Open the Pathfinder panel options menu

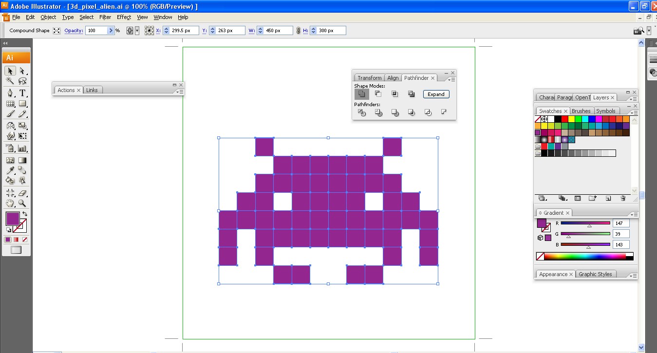pos(451,79)
